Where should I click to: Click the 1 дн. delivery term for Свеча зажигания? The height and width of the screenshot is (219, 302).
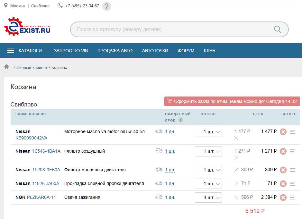click(x=170, y=197)
